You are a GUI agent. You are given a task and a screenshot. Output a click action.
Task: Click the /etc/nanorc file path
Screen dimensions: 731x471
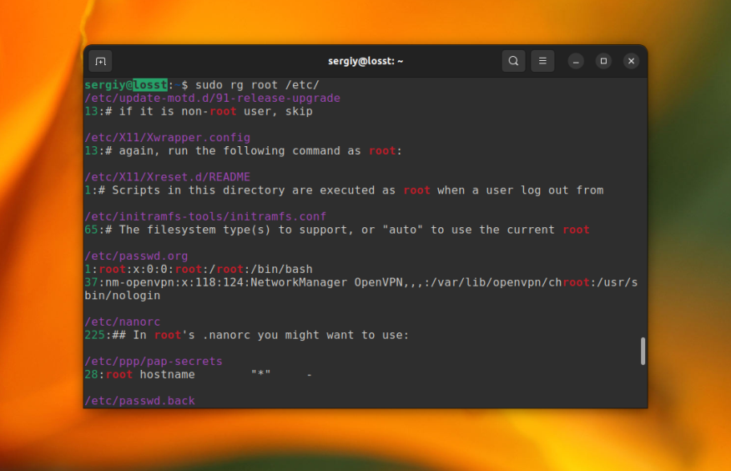coord(122,322)
